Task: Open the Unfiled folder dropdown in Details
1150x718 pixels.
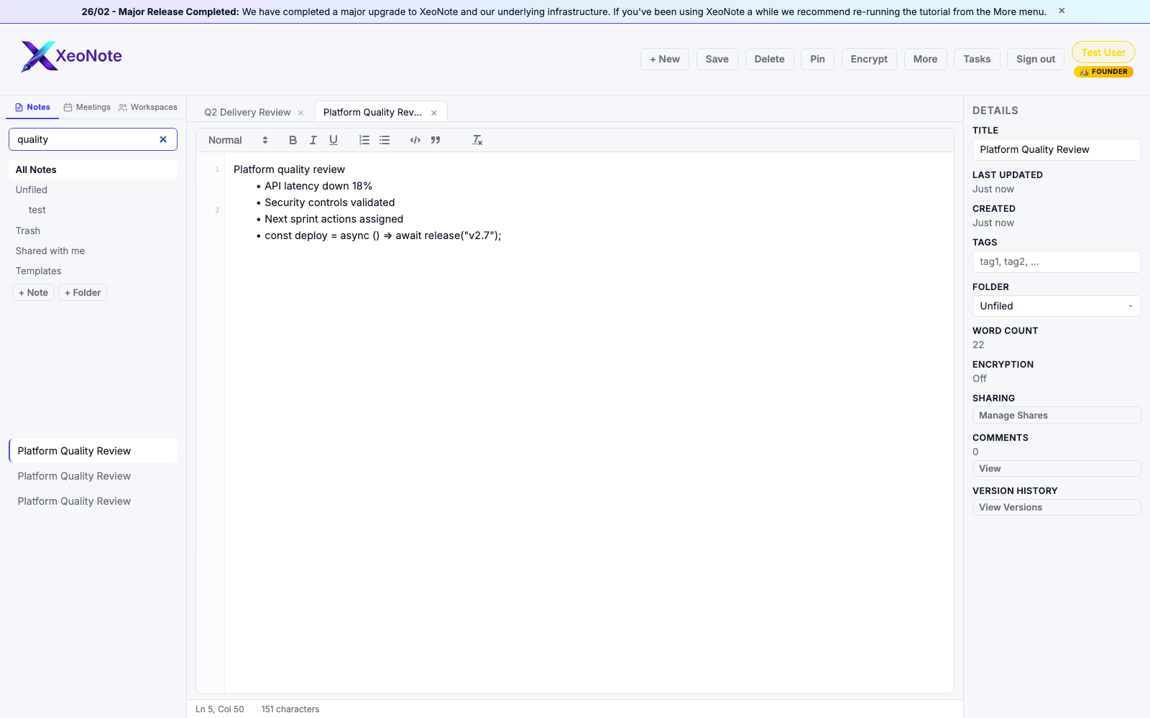Action: pos(1056,305)
